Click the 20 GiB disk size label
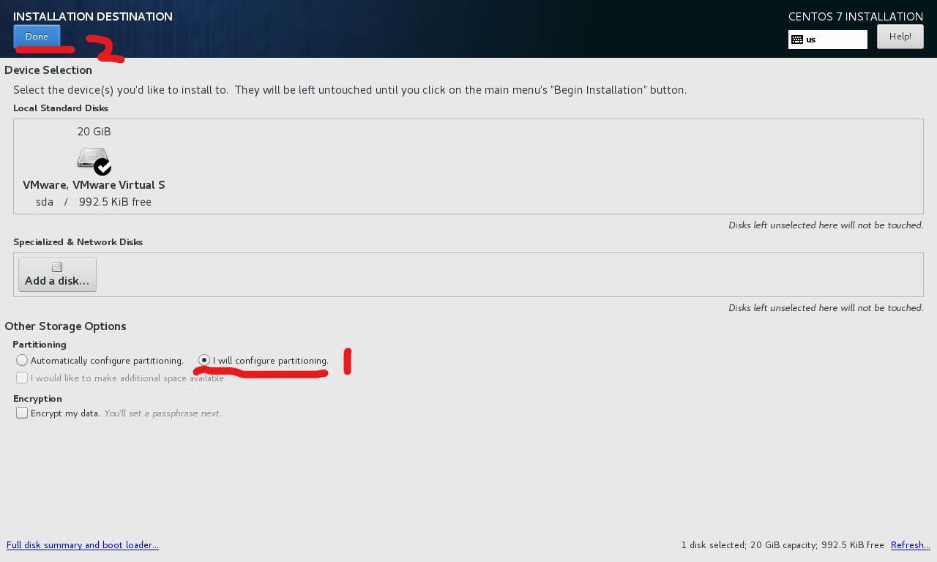The image size is (937, 562). 94,132
